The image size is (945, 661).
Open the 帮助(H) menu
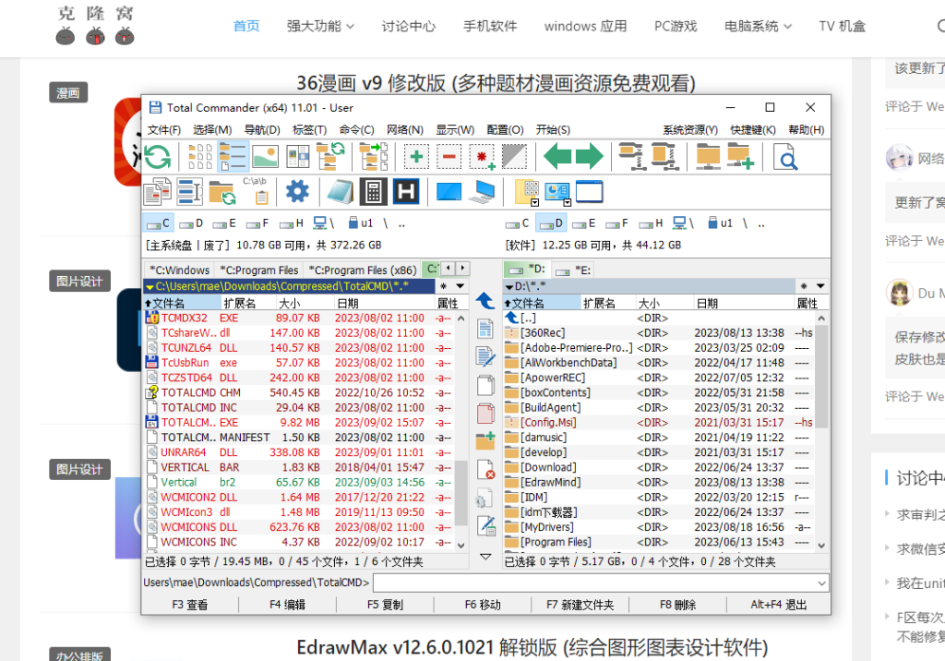point(806,129)
